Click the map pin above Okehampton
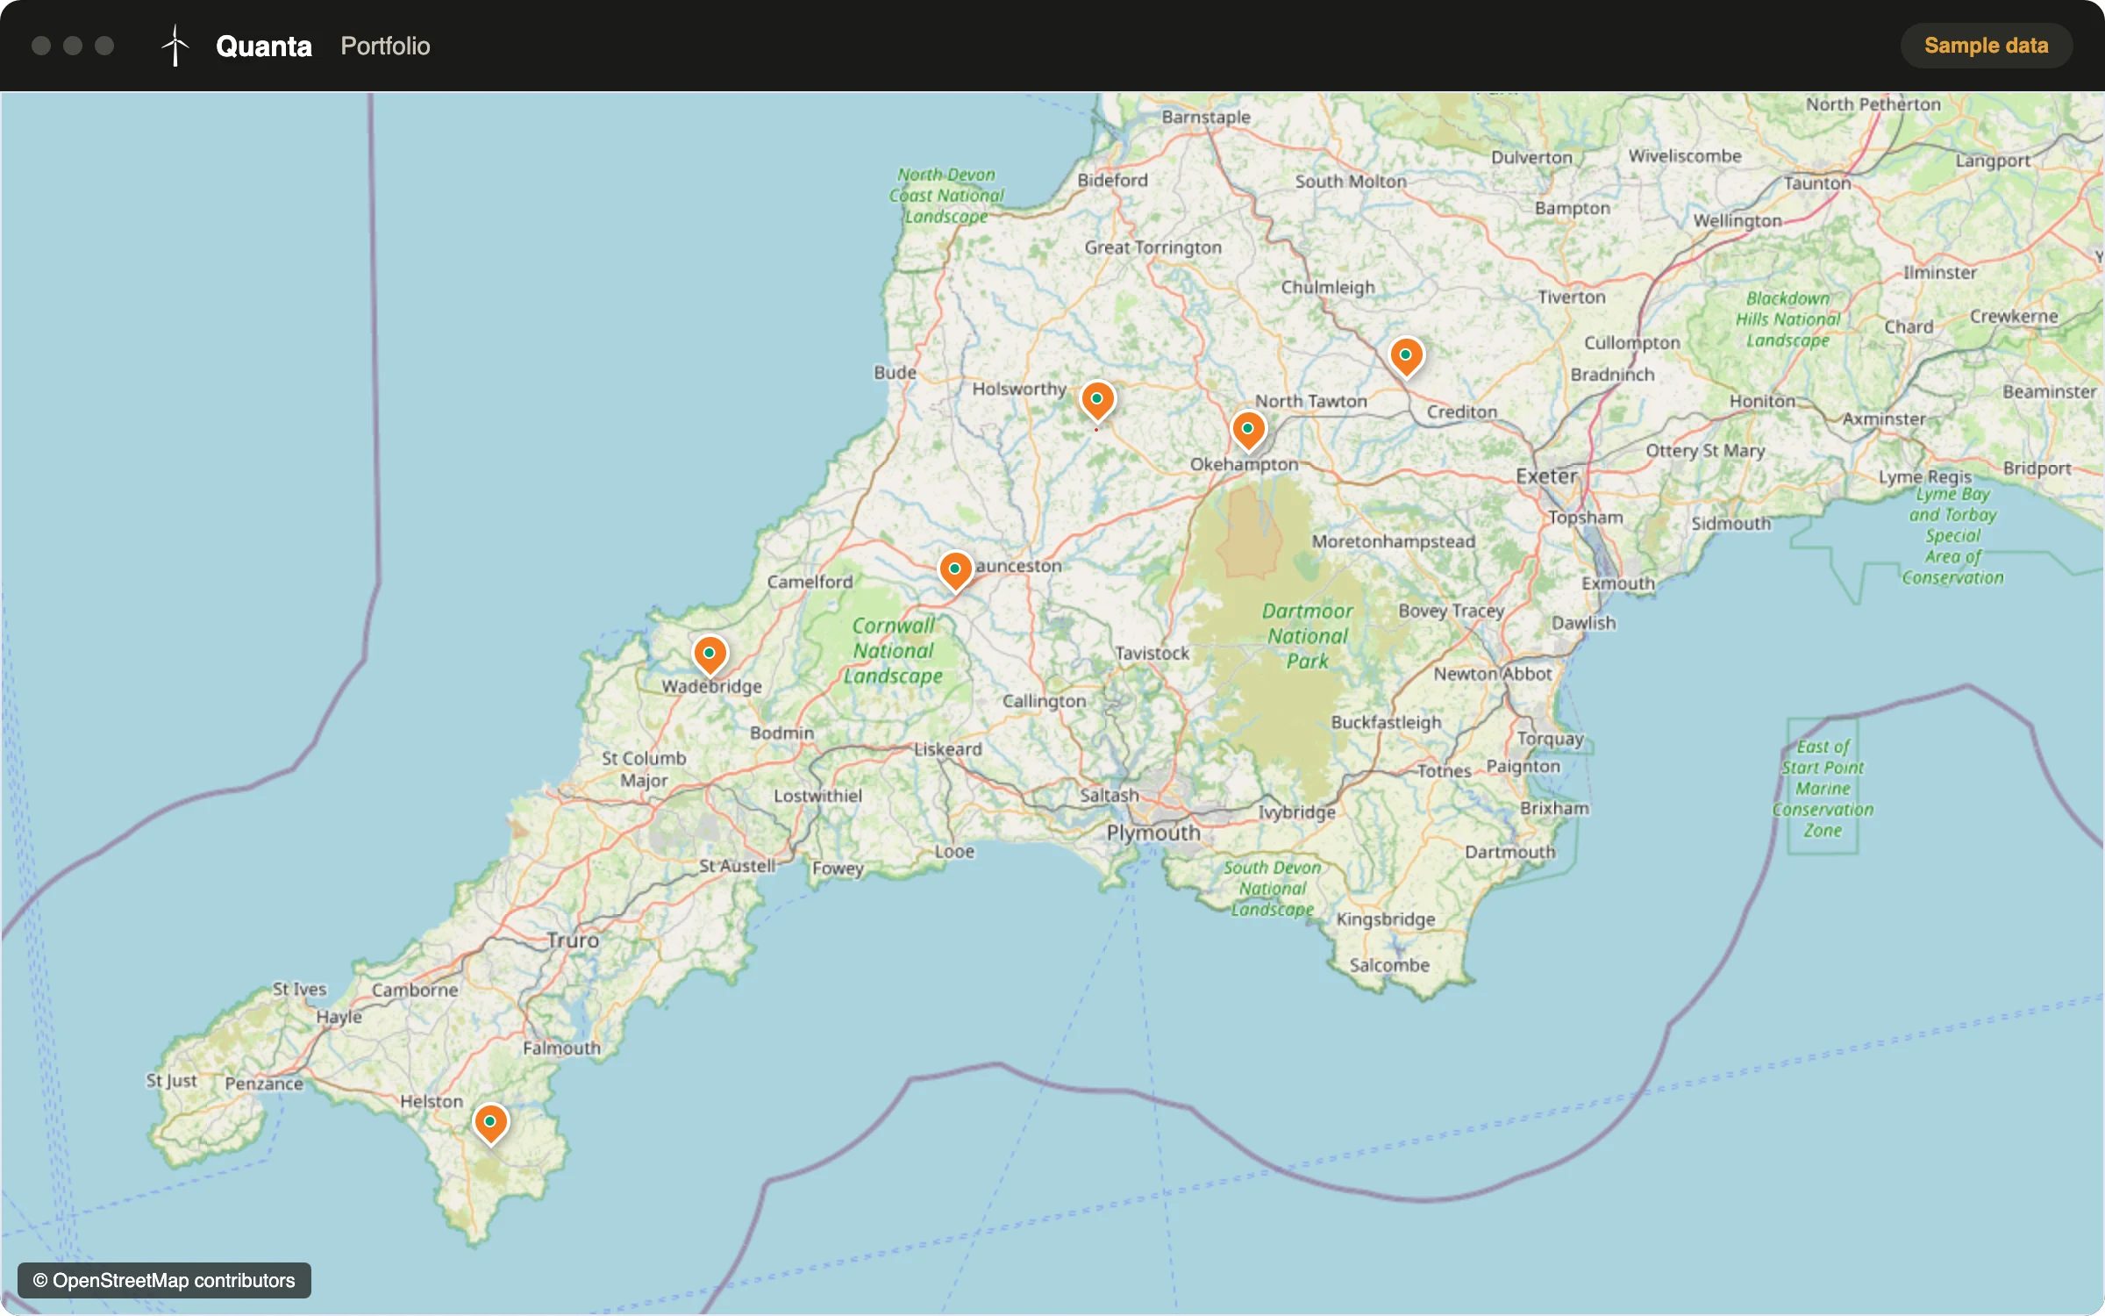 [1248, 430]
